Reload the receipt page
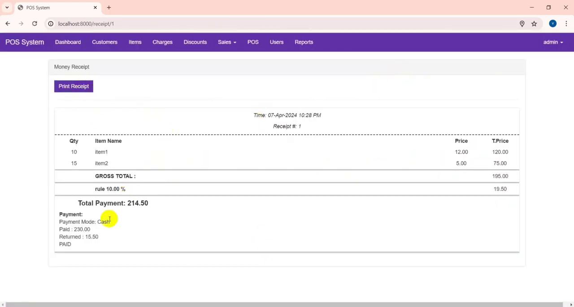The height and width of the screenshot is (307, 574). (x=35, y=24)
